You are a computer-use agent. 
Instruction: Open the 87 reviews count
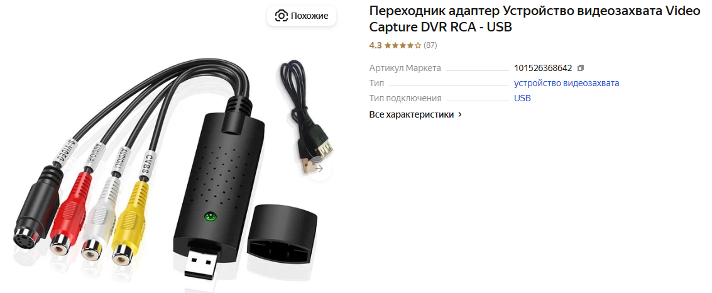pyautogui.click(x=430, y=45)
